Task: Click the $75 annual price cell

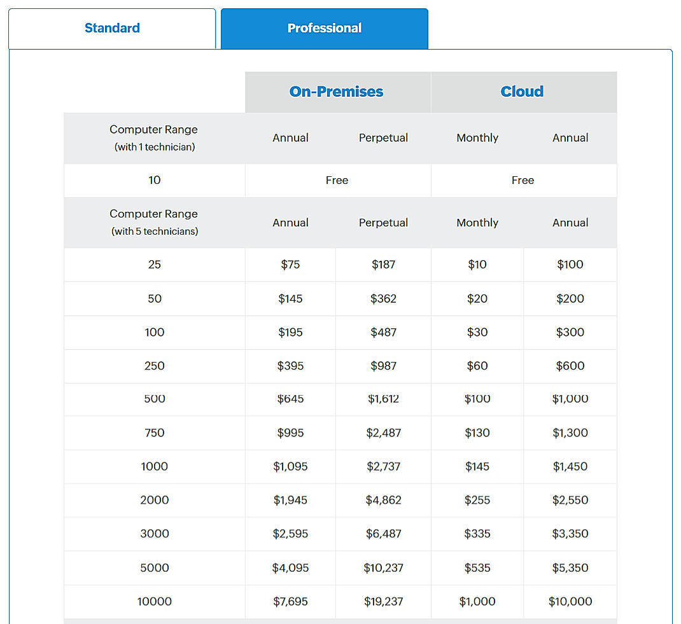Action: point(290,265)
